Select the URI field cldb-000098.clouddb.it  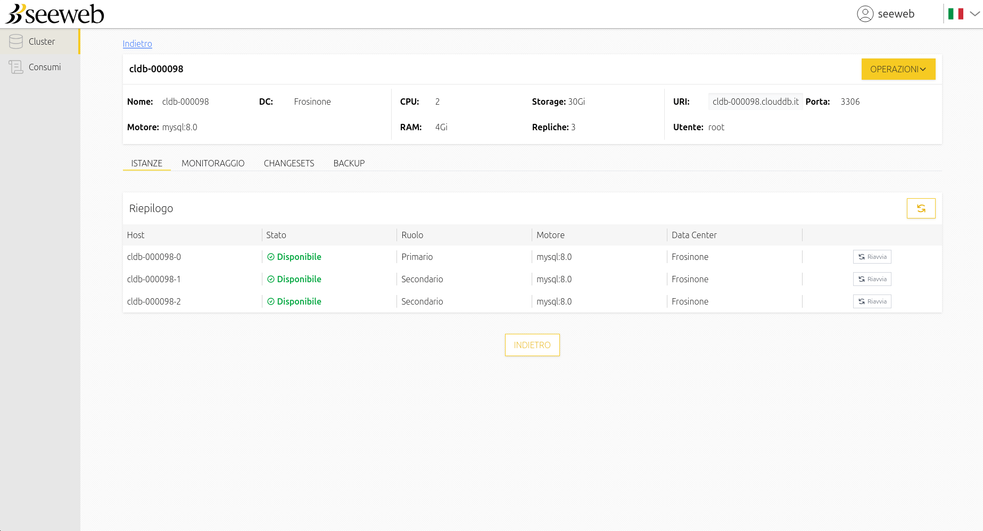tap(755, 102)
